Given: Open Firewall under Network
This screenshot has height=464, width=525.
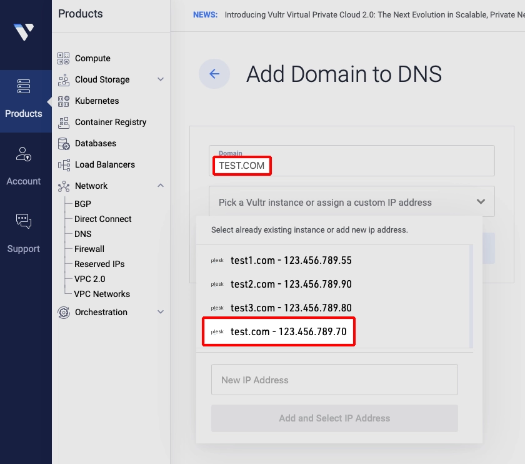Looking at the screenshot, I should click(89, 249).
